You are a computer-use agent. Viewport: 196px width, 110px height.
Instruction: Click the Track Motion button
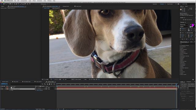tap(183, 86)
